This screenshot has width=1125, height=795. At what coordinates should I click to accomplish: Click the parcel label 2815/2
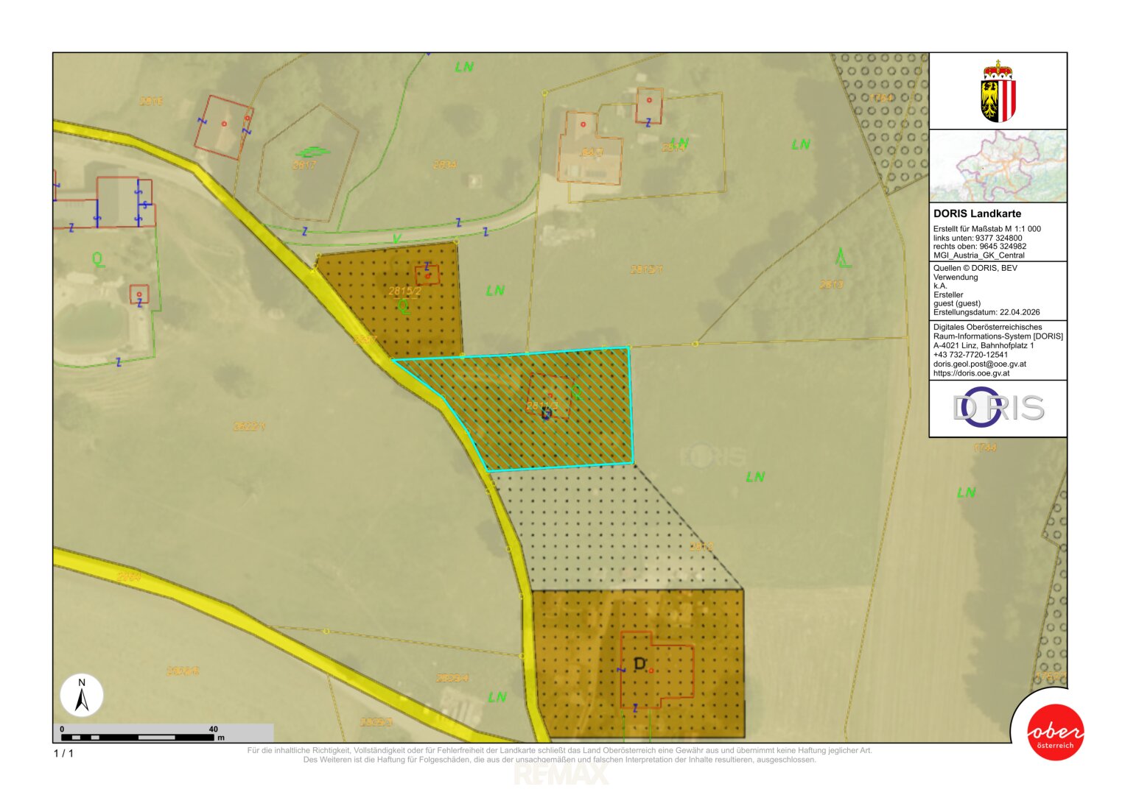click(x=404, y=291)
